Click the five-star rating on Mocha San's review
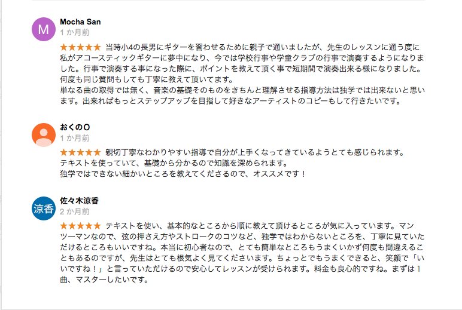The image size is (462, 310). 81,47
